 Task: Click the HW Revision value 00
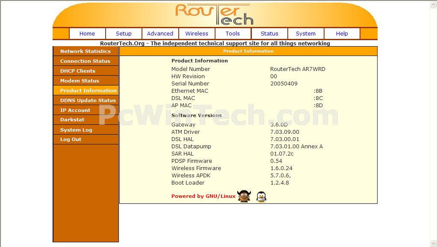[273, 76]
